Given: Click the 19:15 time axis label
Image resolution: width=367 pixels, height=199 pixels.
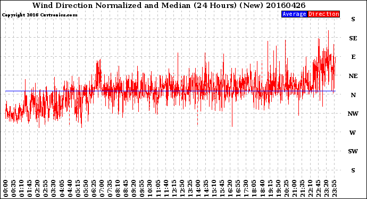Looking at the screenshot, I should 270,188.
